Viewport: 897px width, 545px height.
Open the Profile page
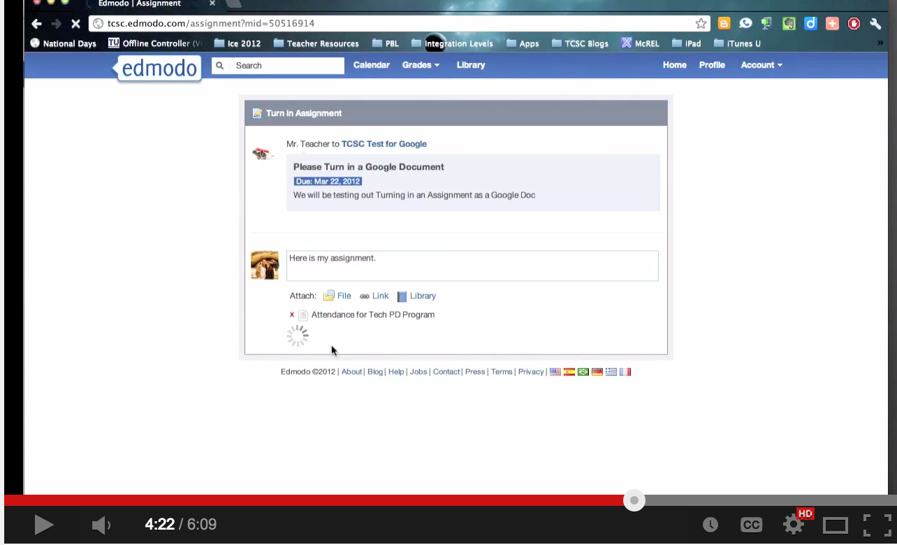712,65
